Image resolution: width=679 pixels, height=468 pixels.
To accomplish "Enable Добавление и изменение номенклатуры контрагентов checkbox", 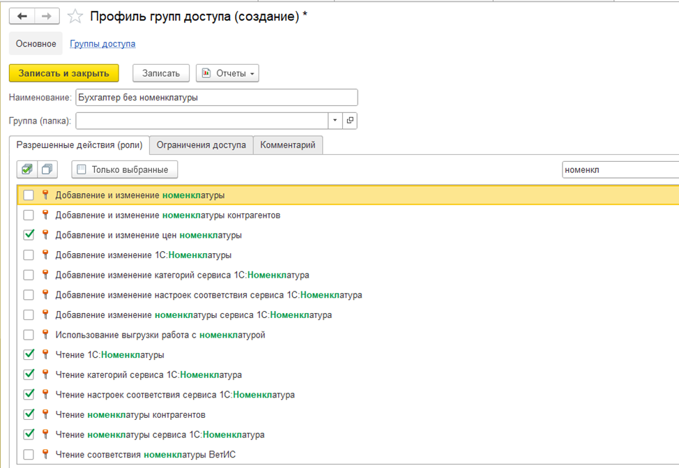I will (x=29, y=215).
